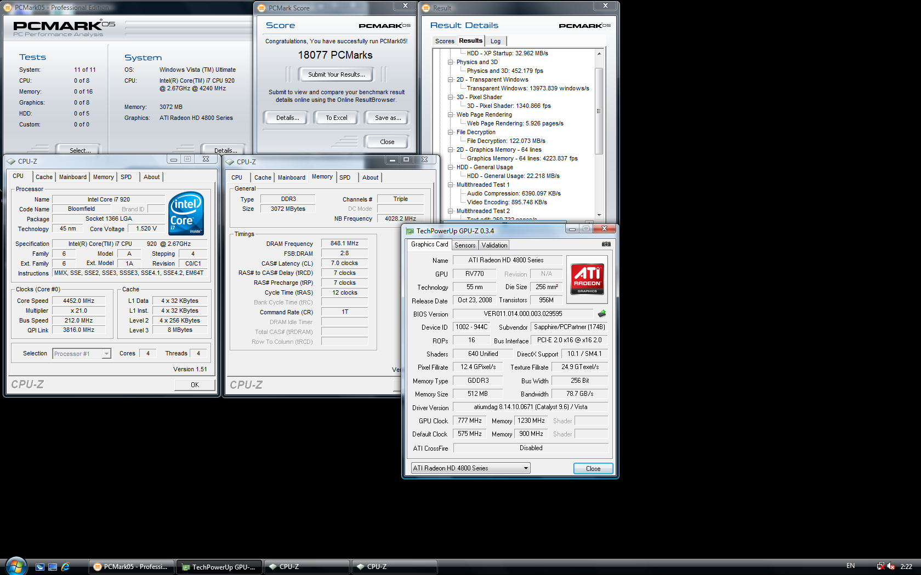Select Memory tab in CPU-Z CPU-tab window
921x575 pixels.
(104, 177)
